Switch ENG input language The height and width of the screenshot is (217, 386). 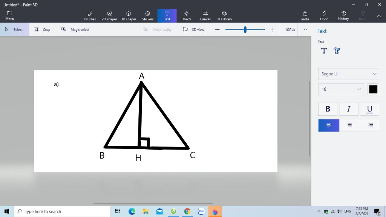tap(348, 211)
